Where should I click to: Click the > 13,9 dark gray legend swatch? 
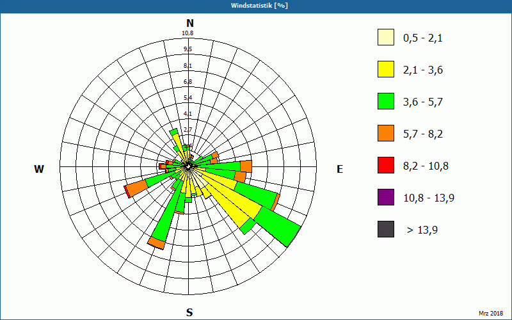point(386,229)
